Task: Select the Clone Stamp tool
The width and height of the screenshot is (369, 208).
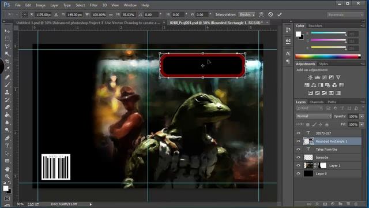Action: tap(7, 92)
